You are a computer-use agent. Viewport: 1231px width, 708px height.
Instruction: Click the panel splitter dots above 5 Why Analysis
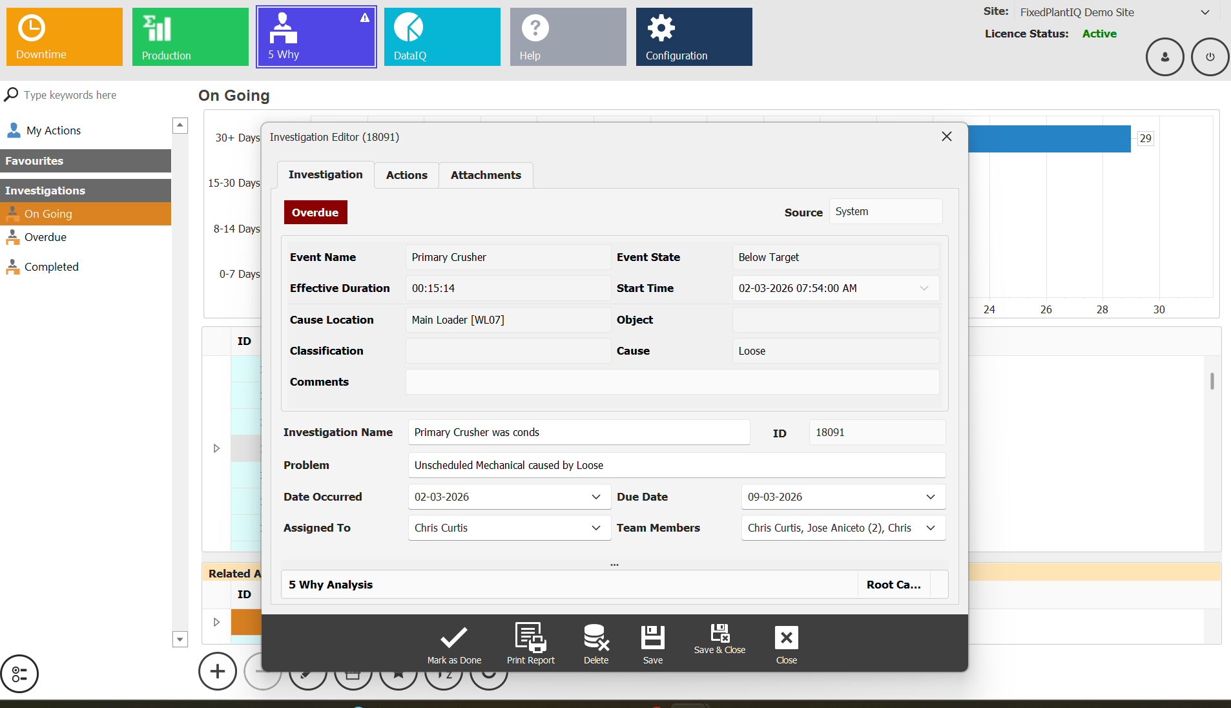click(x=614, y=565)
